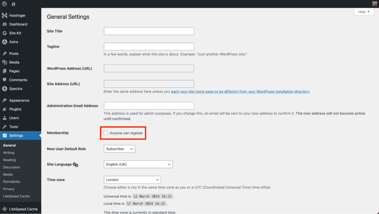The width and height of the screenshot is (379, 214).
Task: Click the Hostinger icon in sidebar
Action: tap(4, 16)
